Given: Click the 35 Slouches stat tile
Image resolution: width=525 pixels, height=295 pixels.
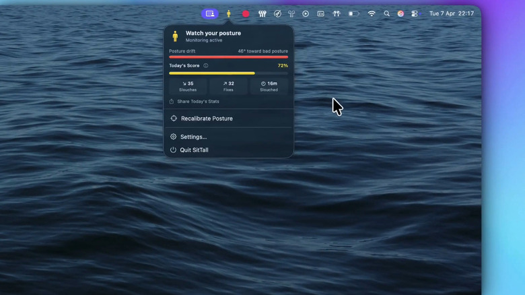Looking at the screenshot, I should (188, 86).
